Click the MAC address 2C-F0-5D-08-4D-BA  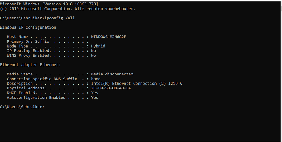coord(111,88)
